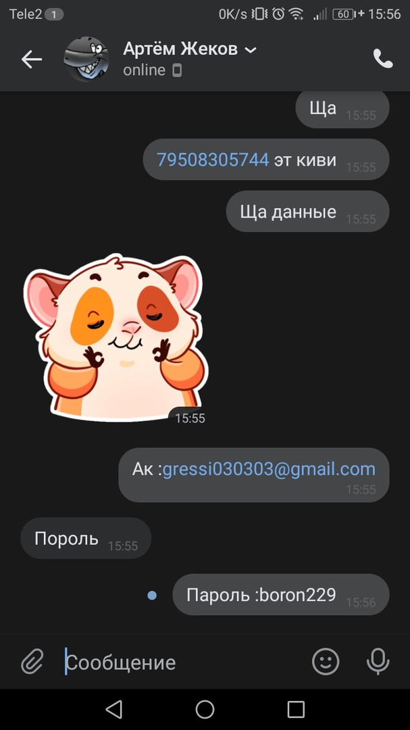Screen dimensions: 410x730
Task: Tap the hamster sticker image
Action: [x=116, y=337]
